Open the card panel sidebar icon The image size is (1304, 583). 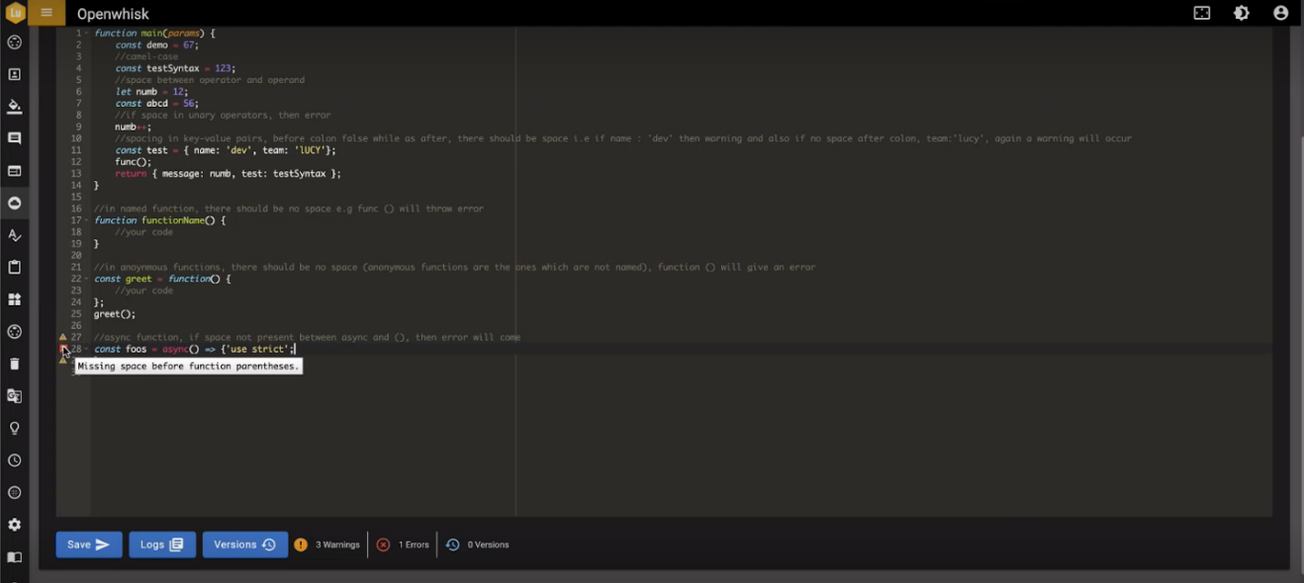pos(14,171)
